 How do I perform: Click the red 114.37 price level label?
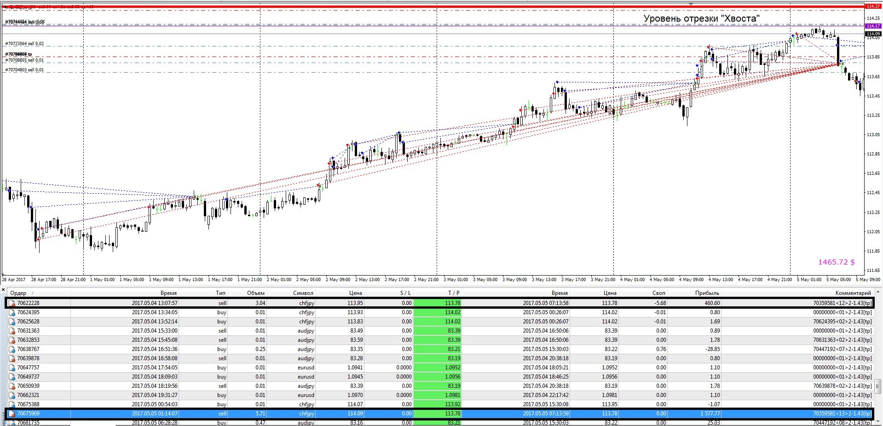(x=873, y=6)
